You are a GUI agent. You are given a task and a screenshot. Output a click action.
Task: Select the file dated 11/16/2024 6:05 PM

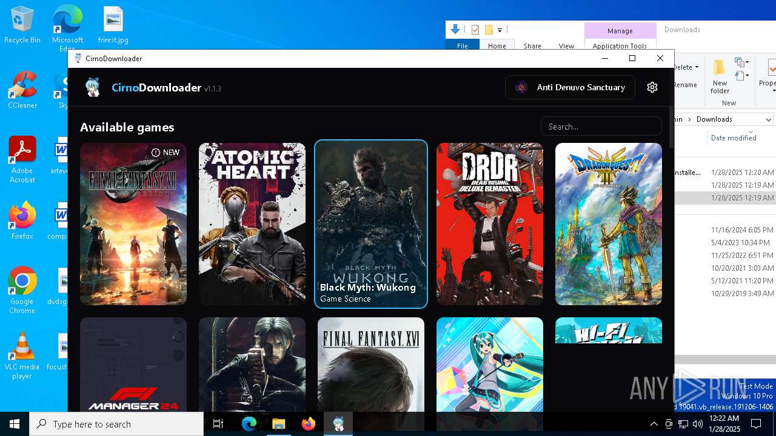coord(725,230)
